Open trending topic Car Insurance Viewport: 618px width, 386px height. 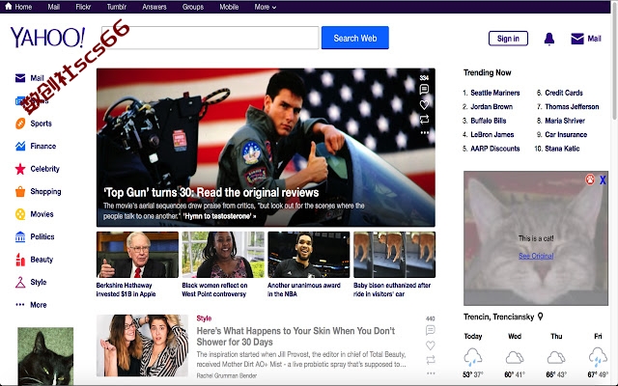pos(566,134)
